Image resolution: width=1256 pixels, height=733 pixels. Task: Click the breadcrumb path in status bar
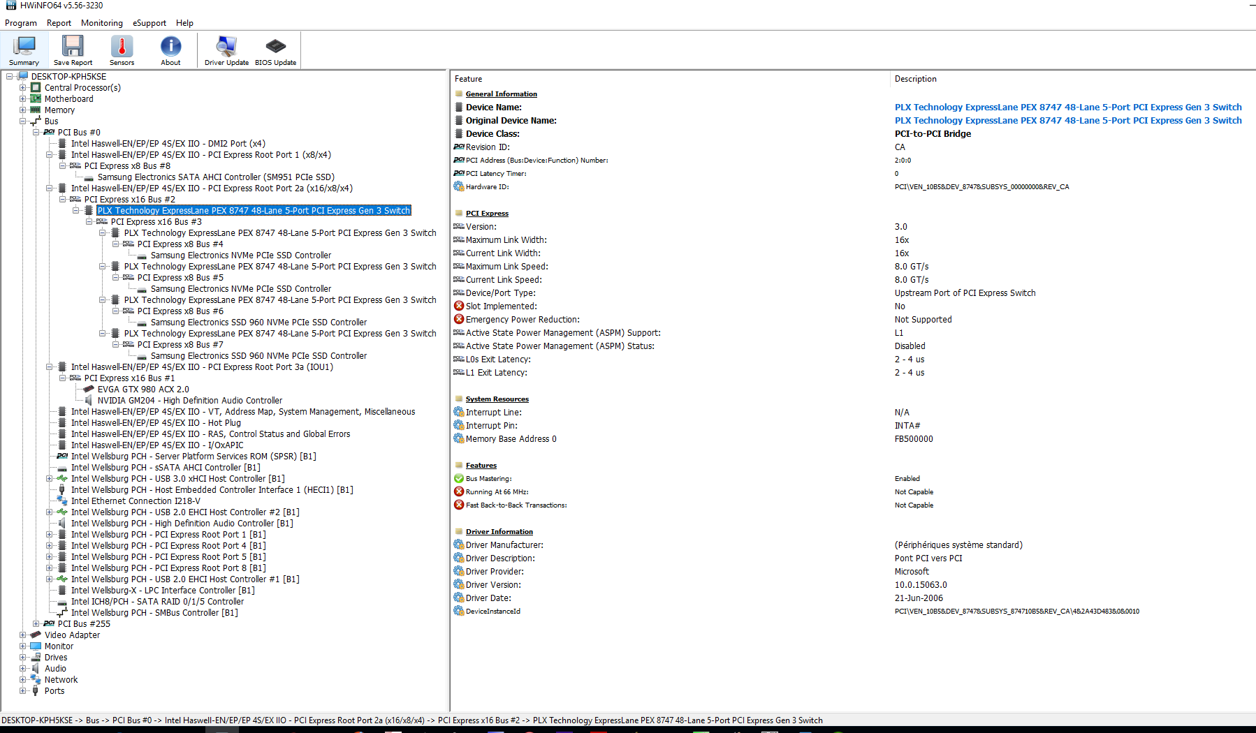tap(412, 720)
